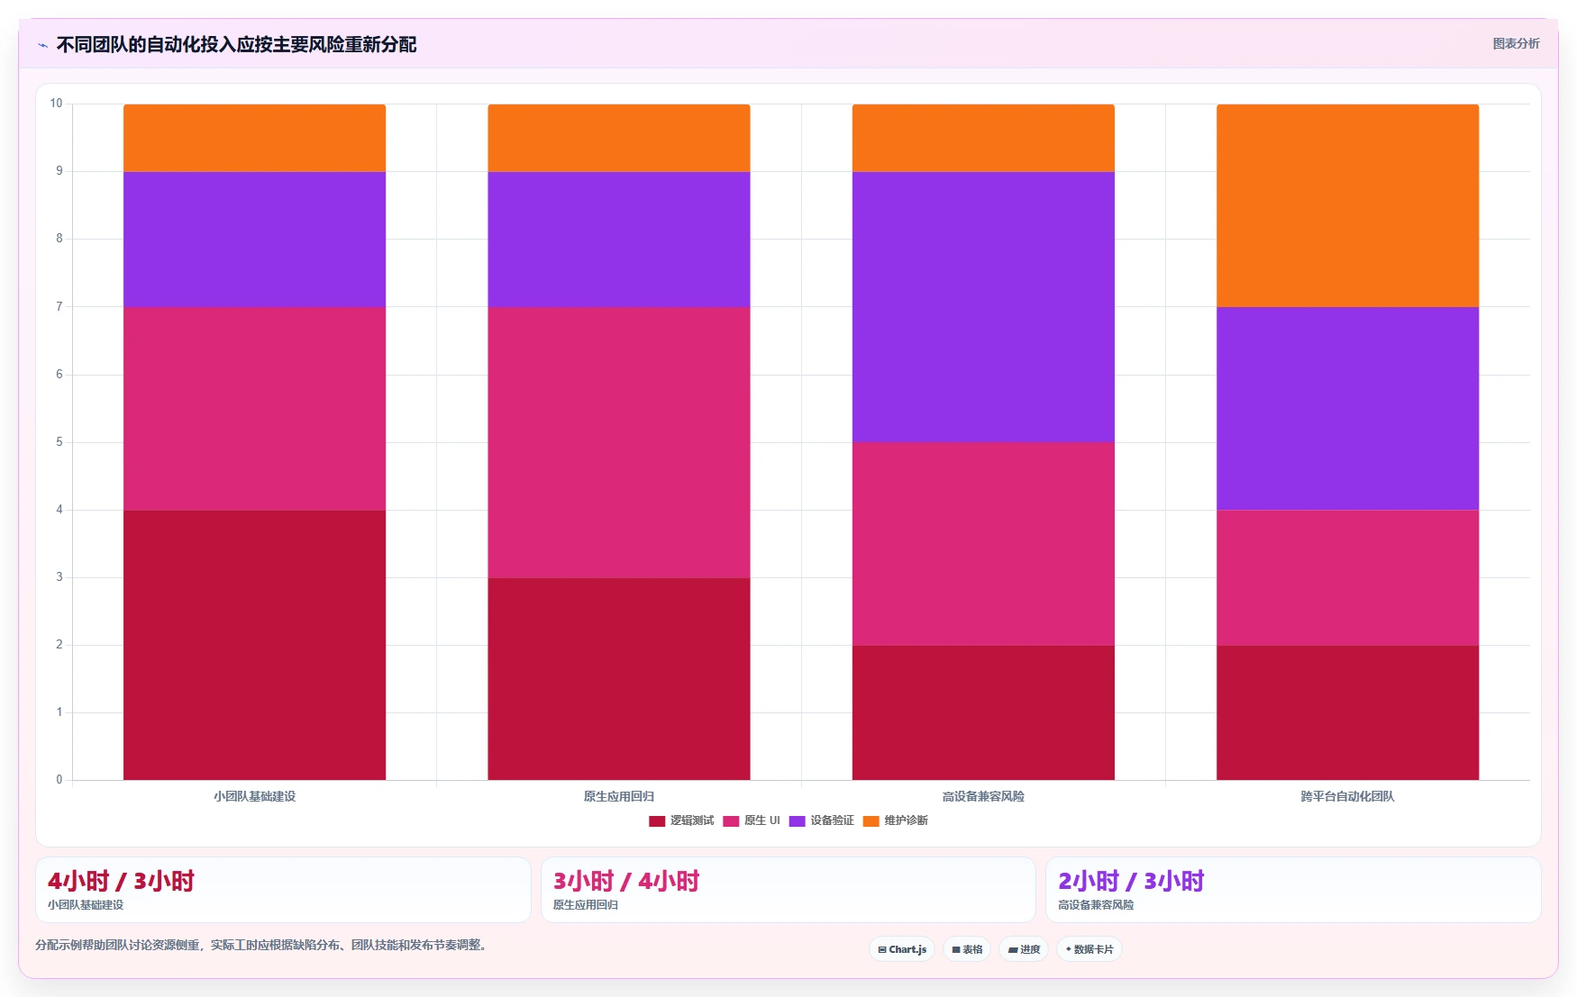
Task: Click the 设备验证 segment of 原生应用回归 bar
Action: [619, 240]
